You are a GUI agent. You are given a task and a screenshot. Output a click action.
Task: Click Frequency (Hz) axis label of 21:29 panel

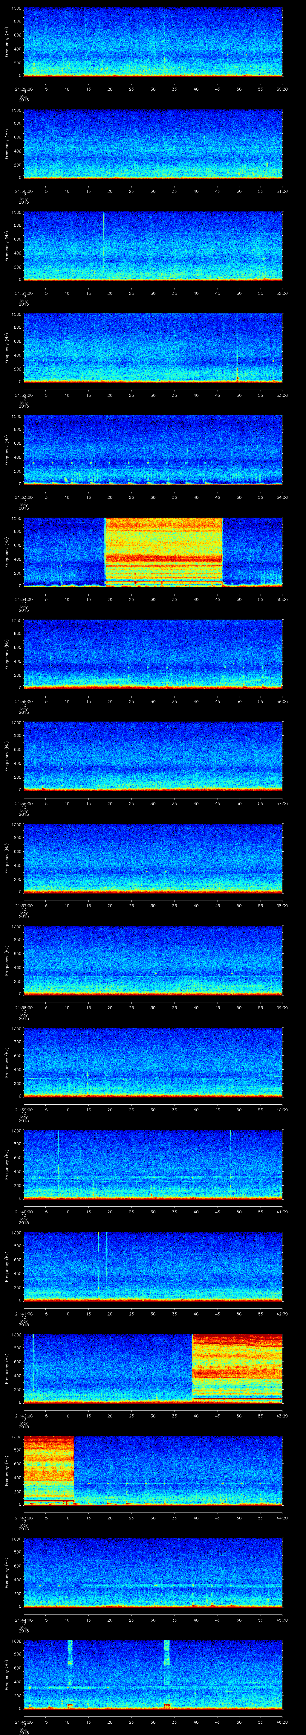(7, 42)
